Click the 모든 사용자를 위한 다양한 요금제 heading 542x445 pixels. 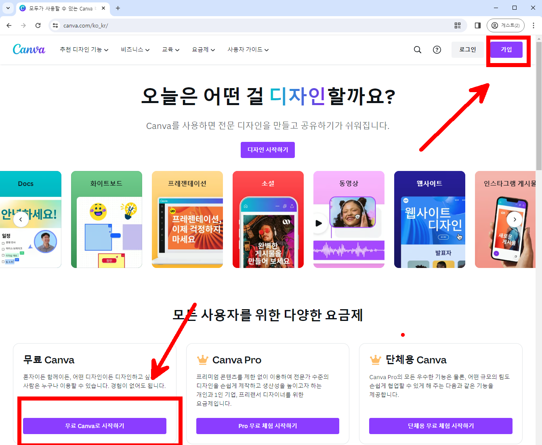(268, 315)
